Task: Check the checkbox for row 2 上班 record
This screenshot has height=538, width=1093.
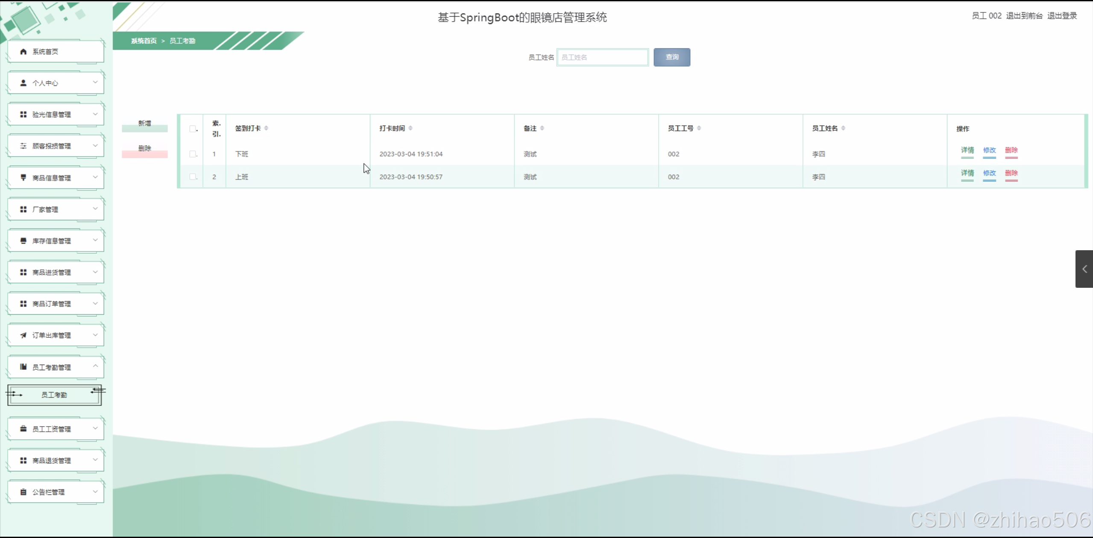Action: (193, 176)
